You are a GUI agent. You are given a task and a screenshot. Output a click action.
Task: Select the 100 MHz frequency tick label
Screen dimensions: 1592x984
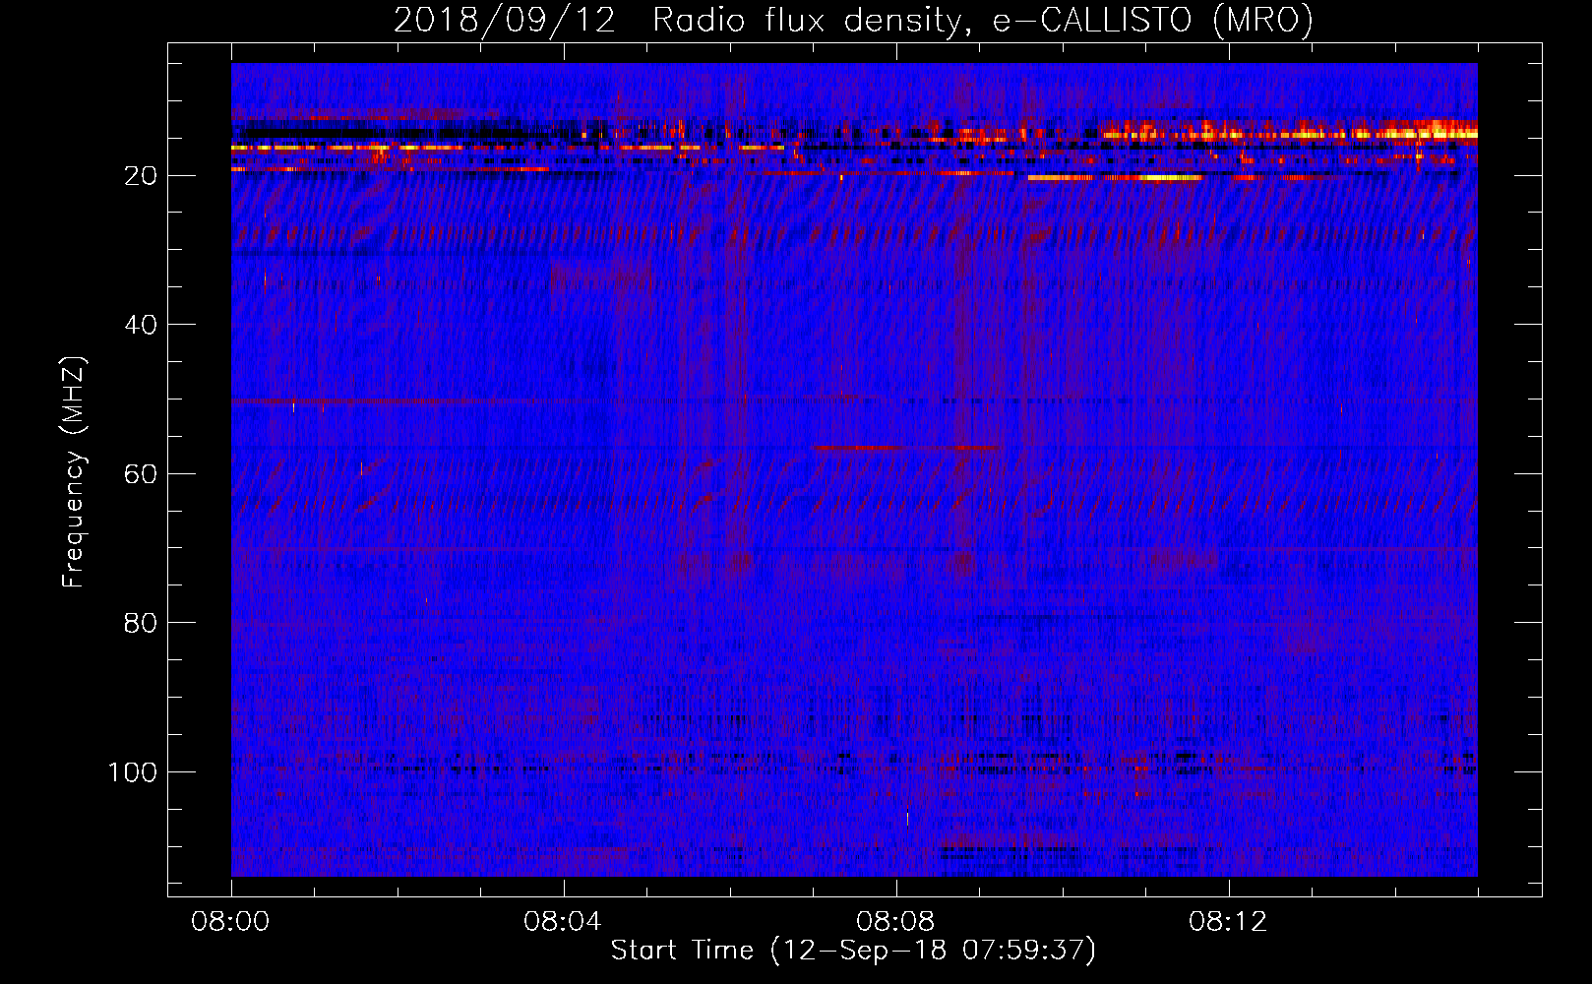tap(133, 772)
